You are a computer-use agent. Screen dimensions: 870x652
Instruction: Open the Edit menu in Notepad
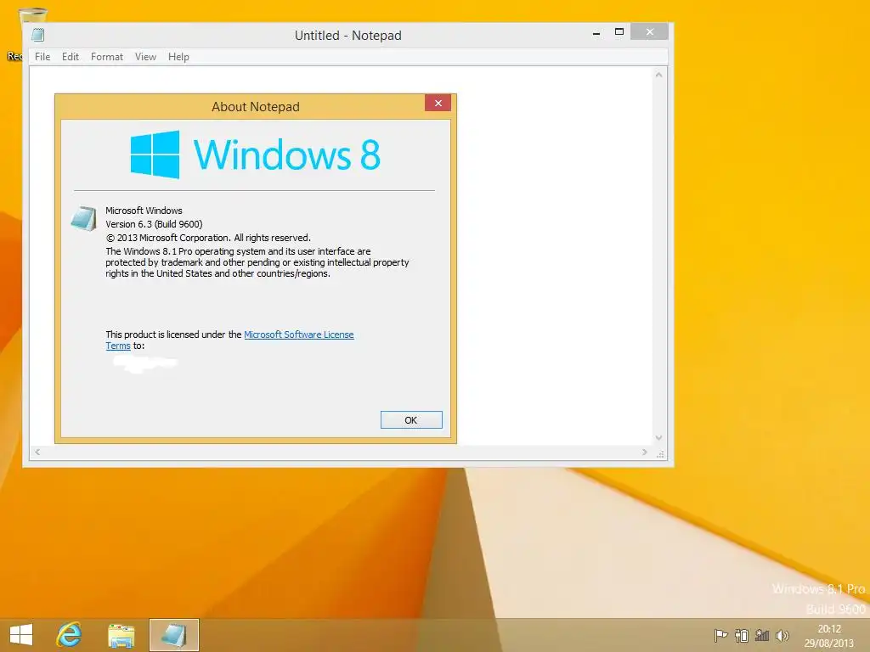coord(71,57)
